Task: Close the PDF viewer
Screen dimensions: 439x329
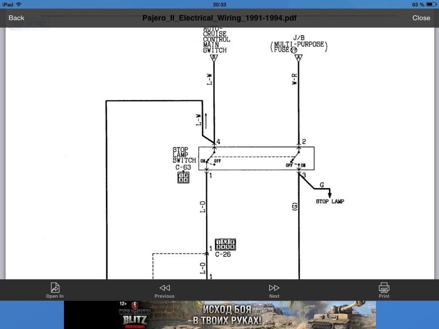Action: [x=421, y=18]
